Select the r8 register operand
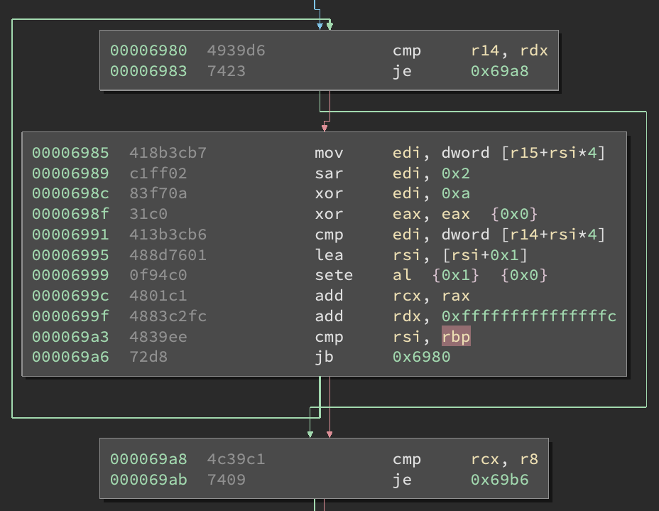Screen dimensions: 659x511 [529, 459]
